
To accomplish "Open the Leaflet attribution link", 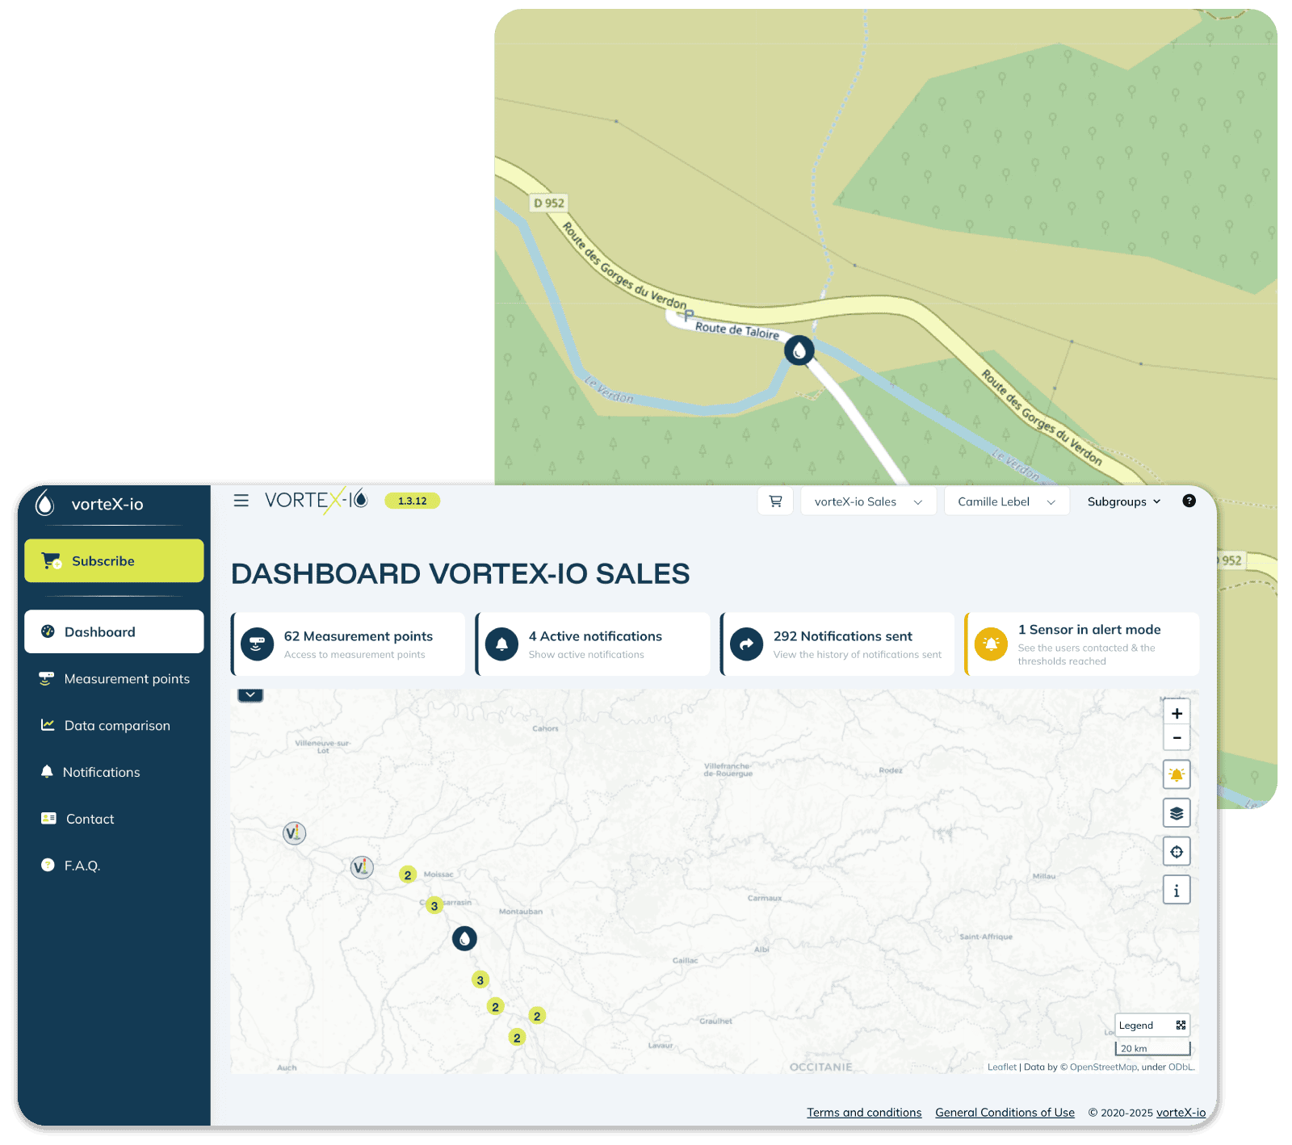I will 1001,1067.
